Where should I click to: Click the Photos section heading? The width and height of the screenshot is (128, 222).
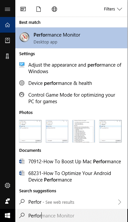[26, 113]
